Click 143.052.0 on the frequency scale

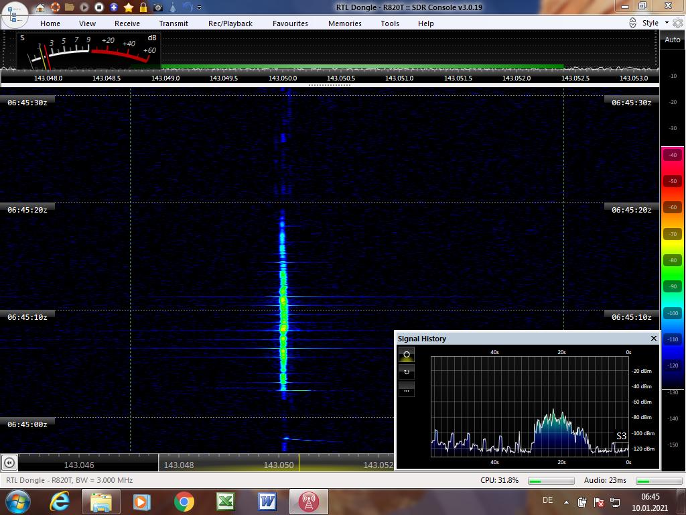coord(517,78)
